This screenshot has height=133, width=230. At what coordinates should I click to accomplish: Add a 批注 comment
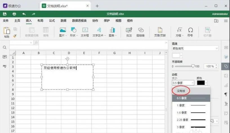(129, 32)
